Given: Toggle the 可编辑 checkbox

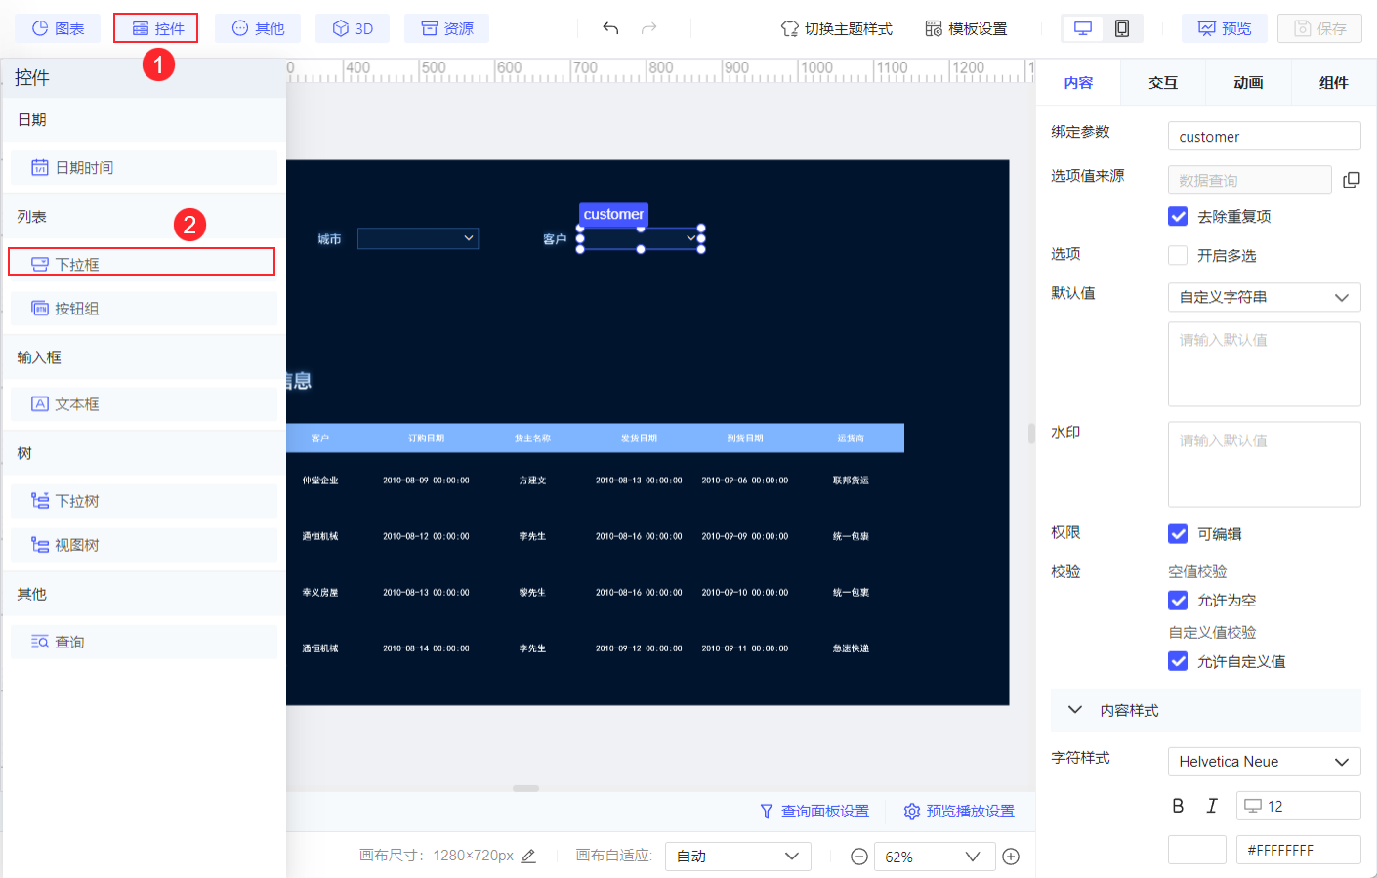Looking at the screenshot, I should [1178, 533].
